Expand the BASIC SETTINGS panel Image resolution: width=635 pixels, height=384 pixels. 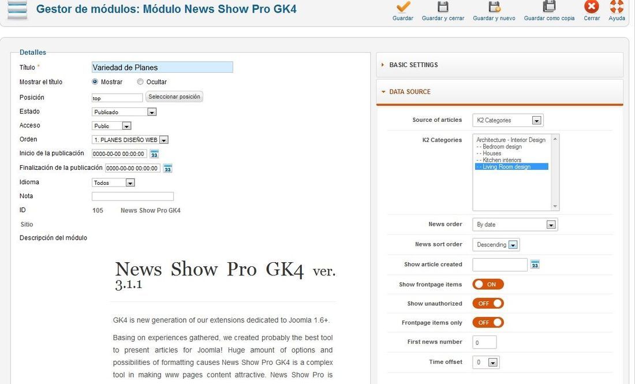(x=500, y=65)
